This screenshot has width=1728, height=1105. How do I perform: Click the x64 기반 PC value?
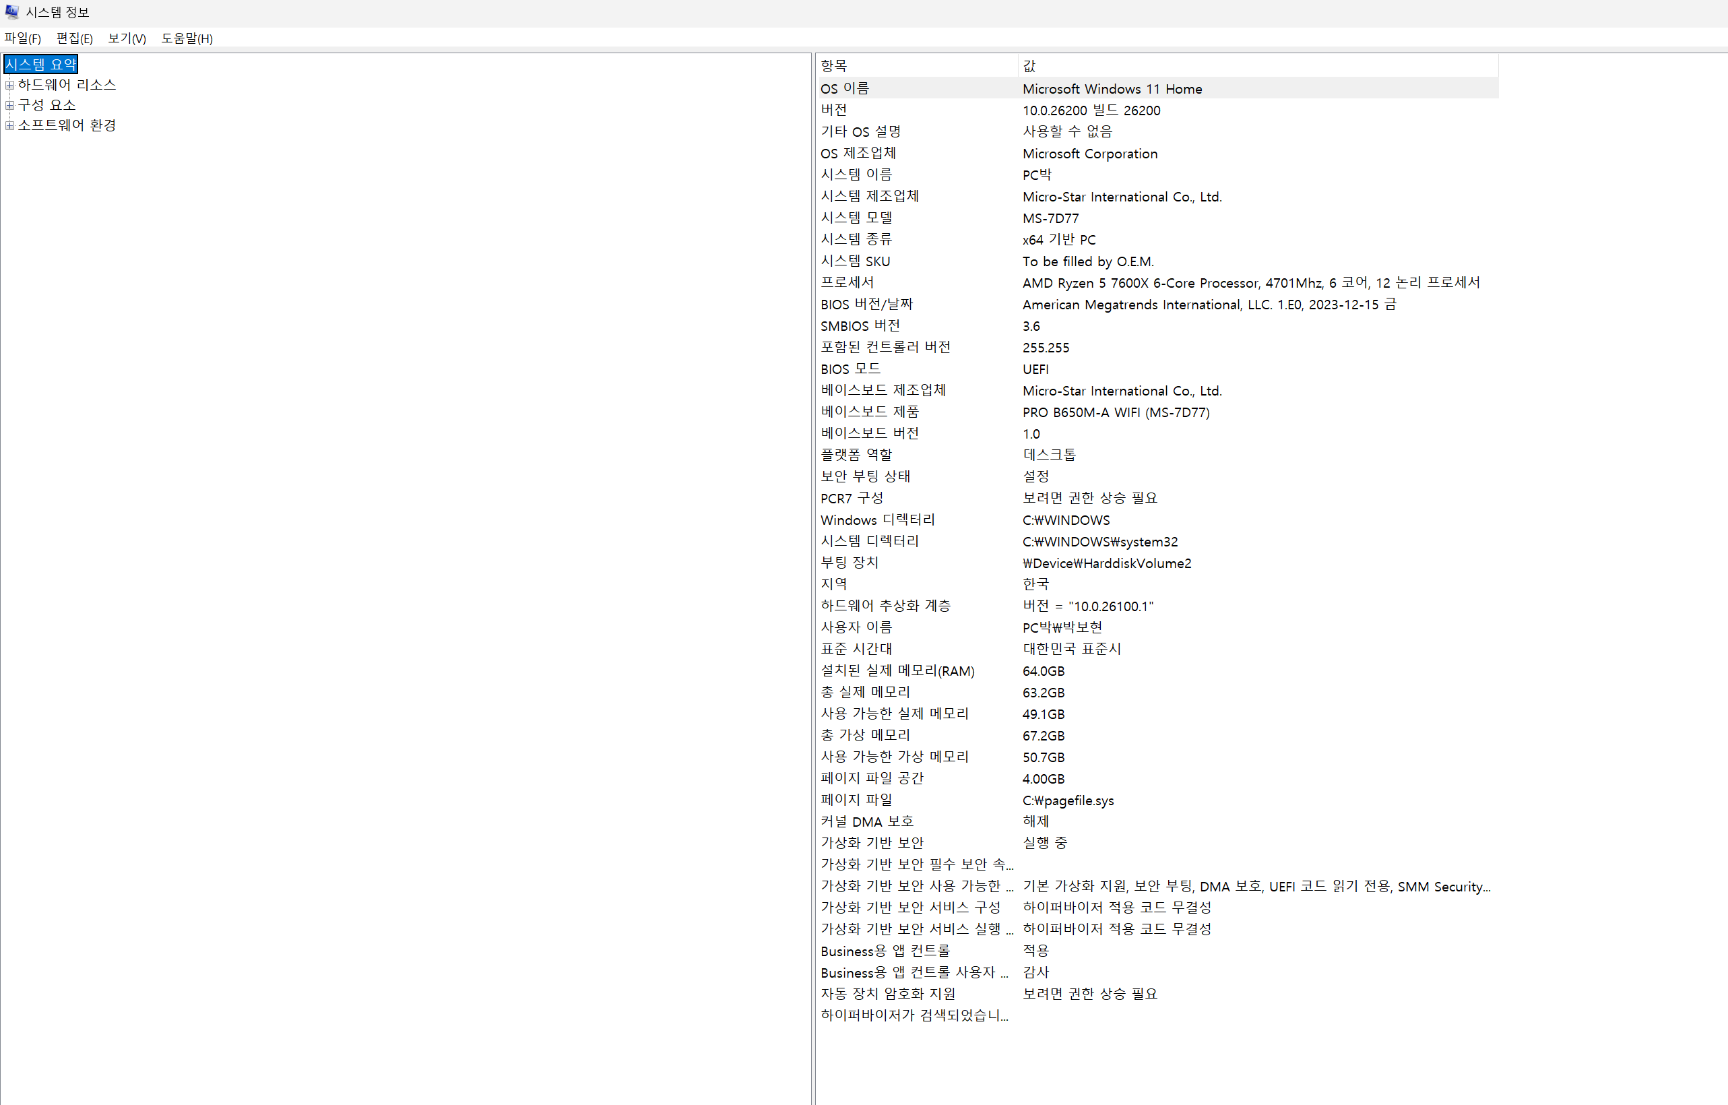click(x=1058, y=239)
